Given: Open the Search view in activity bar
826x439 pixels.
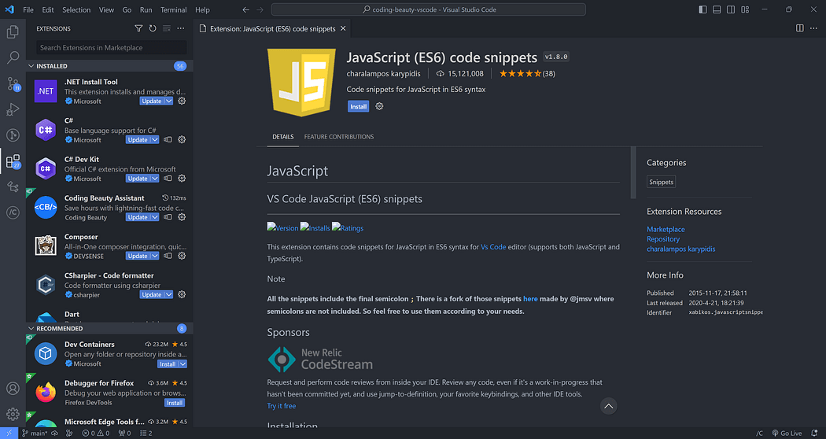Looking at the screenshot, I should pos(13,57).
